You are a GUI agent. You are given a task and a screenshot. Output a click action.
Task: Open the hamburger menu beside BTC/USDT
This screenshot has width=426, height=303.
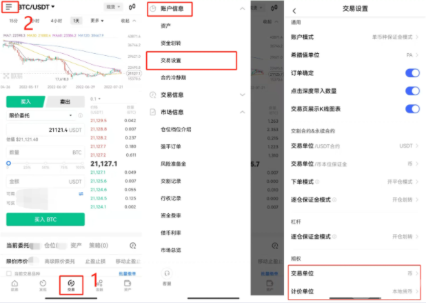10,7
